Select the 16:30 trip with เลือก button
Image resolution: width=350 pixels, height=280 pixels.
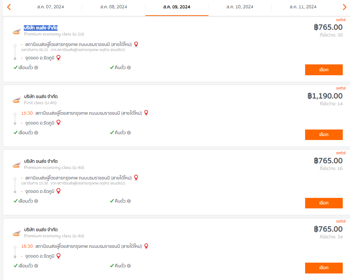click(x=324, y=268)
